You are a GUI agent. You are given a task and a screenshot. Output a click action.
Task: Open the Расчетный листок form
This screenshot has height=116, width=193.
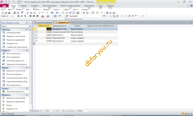(x=14, y=85)
